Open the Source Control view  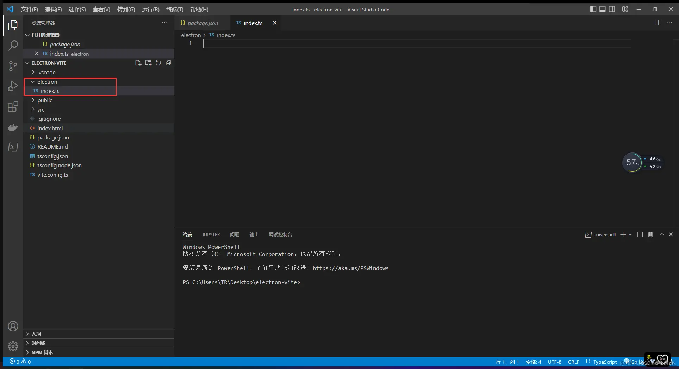point(13,66)
